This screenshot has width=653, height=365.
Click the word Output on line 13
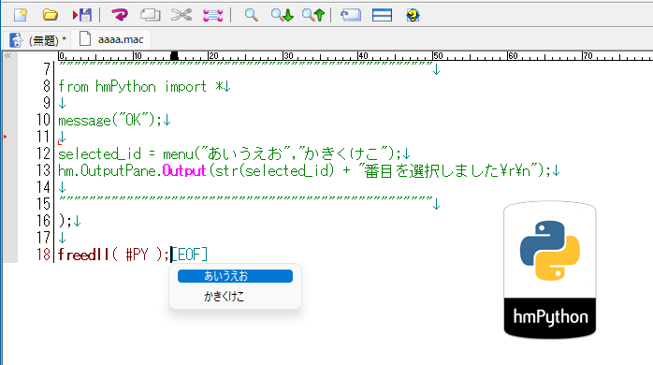coord(184,170)
